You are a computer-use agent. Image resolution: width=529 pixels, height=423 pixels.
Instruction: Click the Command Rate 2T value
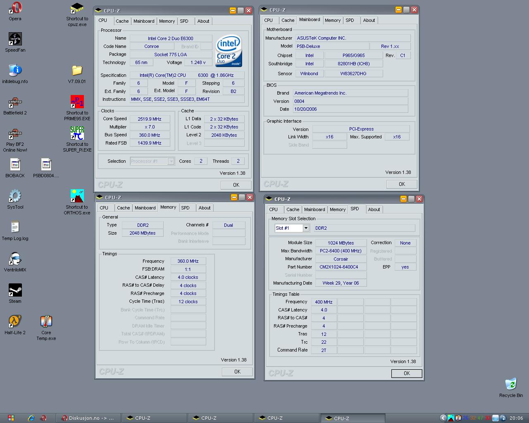[324, 350]
